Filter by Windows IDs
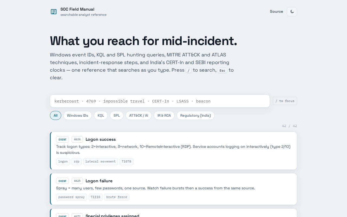 point(78,116)
